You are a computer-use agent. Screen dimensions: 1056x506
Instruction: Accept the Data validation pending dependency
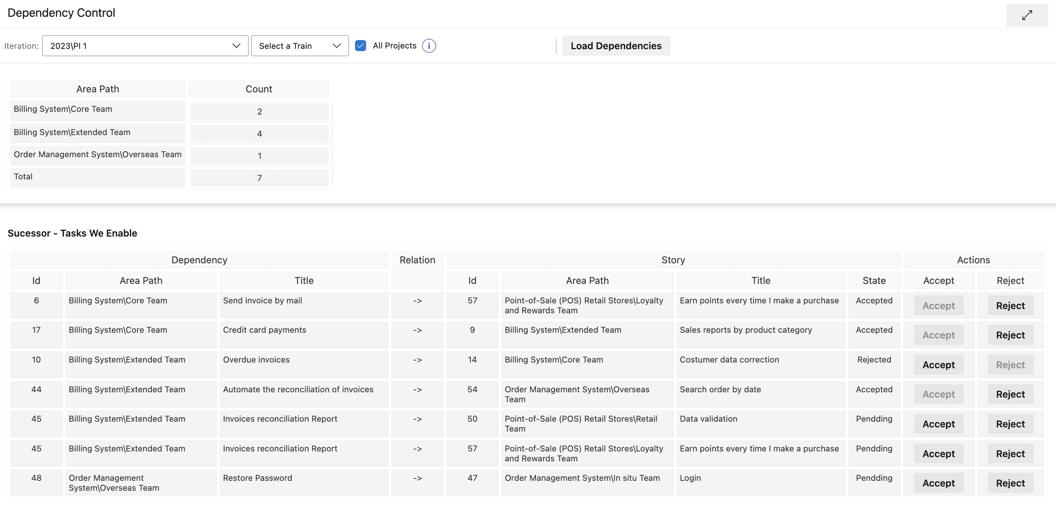(938, 424)
